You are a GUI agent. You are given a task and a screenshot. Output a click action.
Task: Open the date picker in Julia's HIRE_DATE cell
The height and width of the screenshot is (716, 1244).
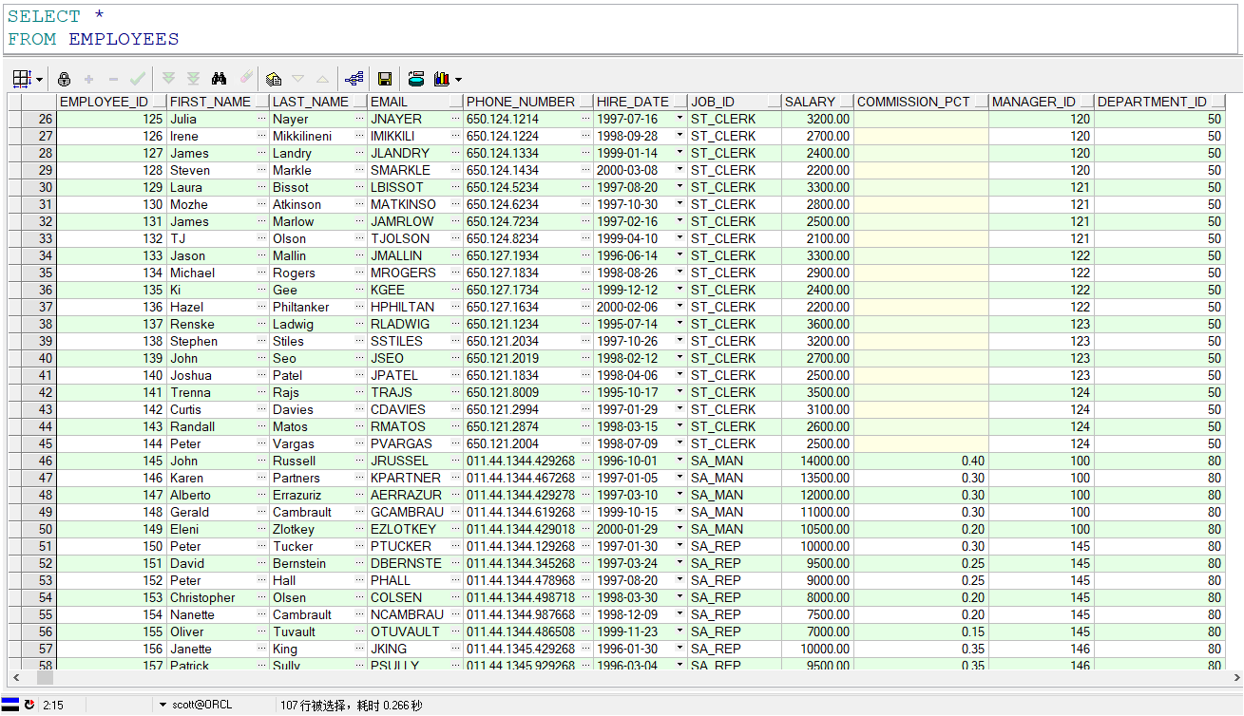[x=679, y=119]
